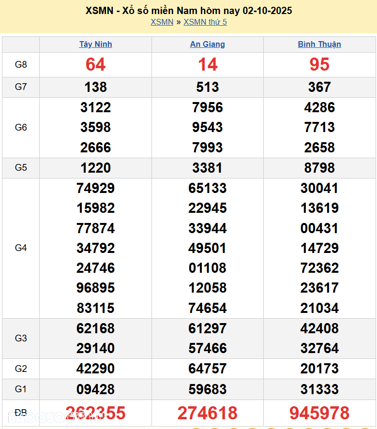Screen dimensions: 377x429
Task: Click Tây Ninh G8 result 64
Action: (x=95, y=64)
